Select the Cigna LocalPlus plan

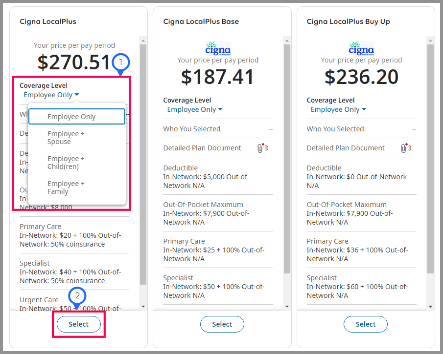tap(78, 324)
